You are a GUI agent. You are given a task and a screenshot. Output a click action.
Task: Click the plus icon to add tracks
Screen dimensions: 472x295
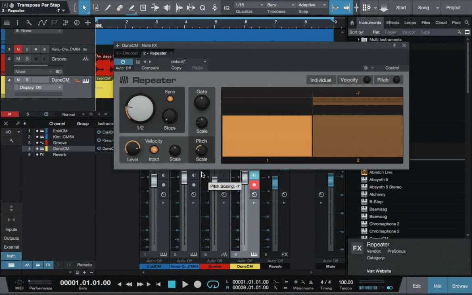point(88,23)
